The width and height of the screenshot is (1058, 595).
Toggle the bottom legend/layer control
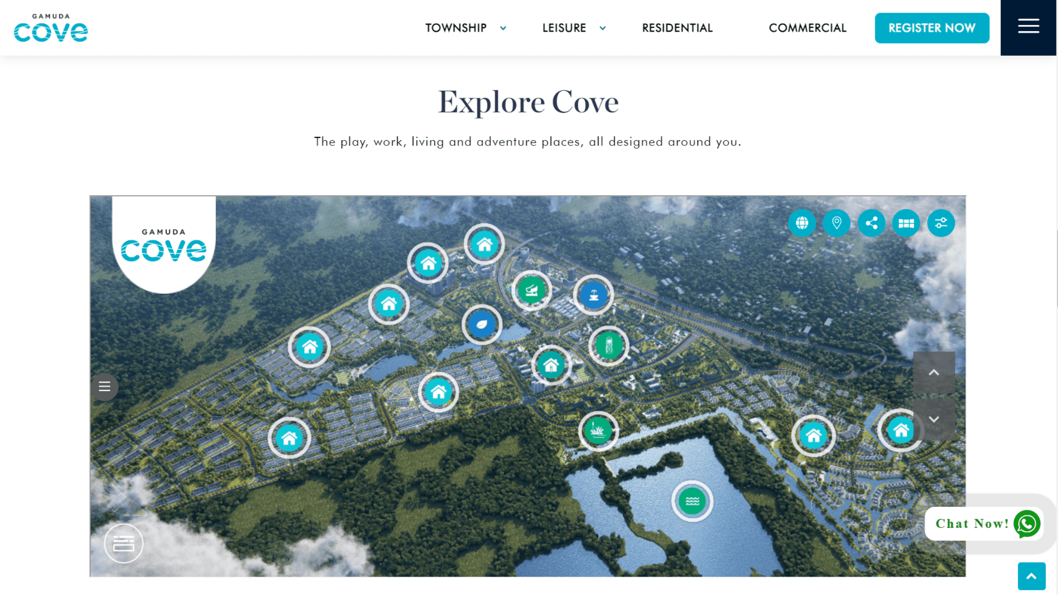click(x=123, y=544)
